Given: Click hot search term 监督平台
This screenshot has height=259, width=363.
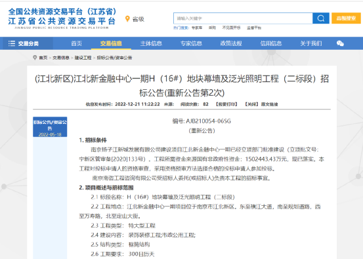Looking at the screenshot, I should [x=254, y=28].
